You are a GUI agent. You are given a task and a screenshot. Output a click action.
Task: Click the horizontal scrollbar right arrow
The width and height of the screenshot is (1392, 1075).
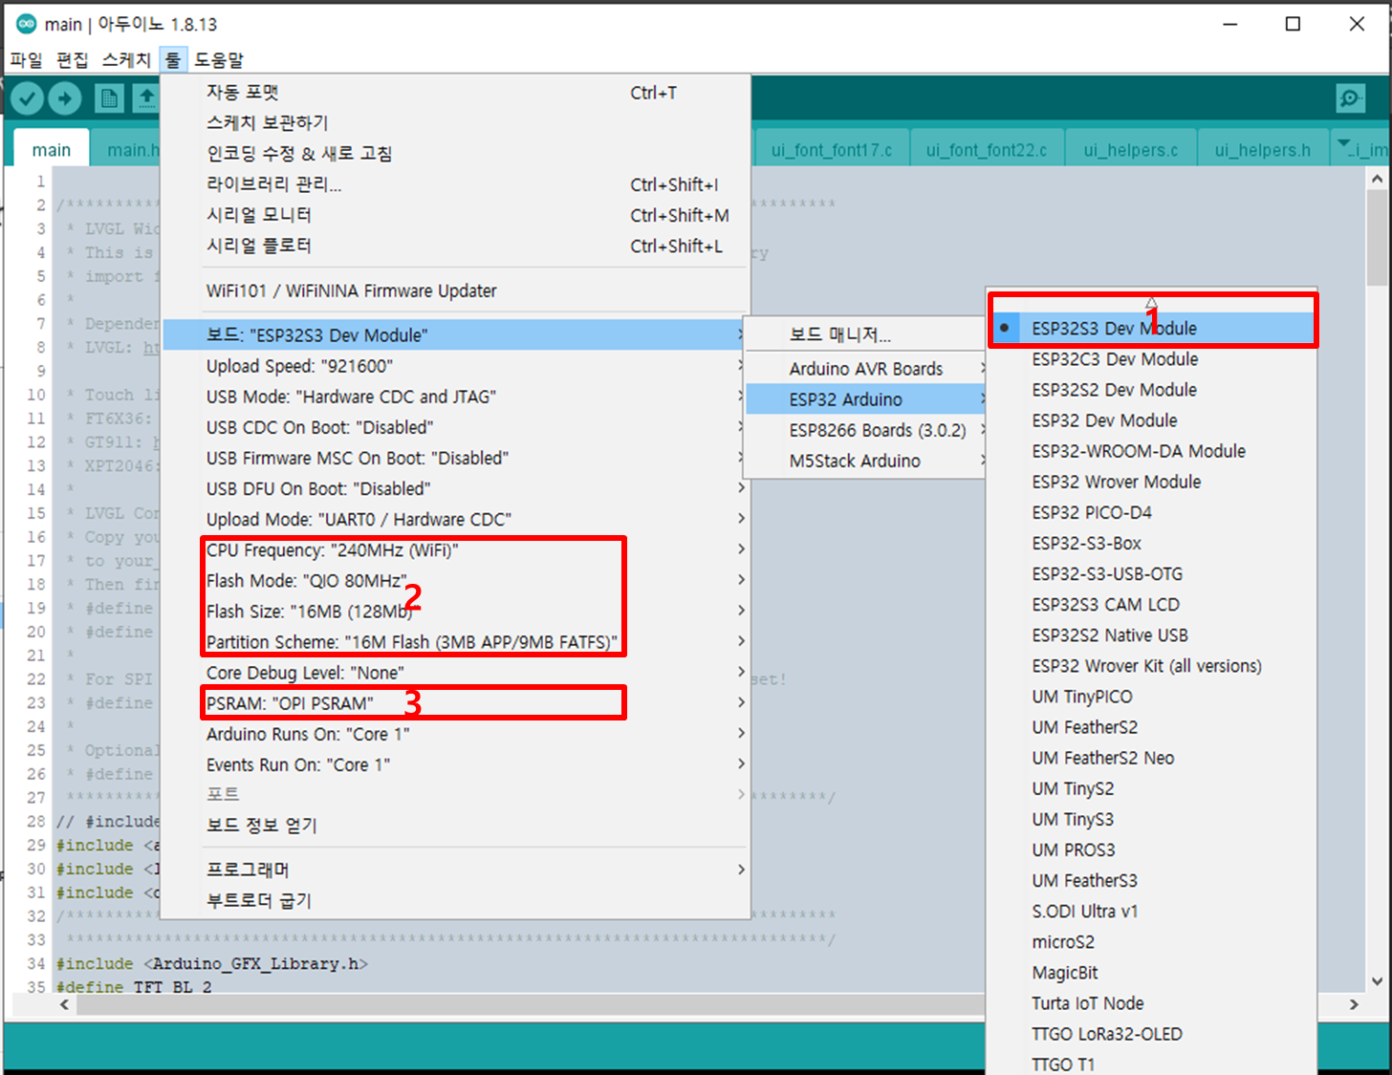pyautogui.click(x=1354, y=1004)
